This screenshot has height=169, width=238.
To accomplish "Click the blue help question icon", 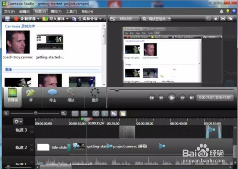I will click(x=233, y=11).
